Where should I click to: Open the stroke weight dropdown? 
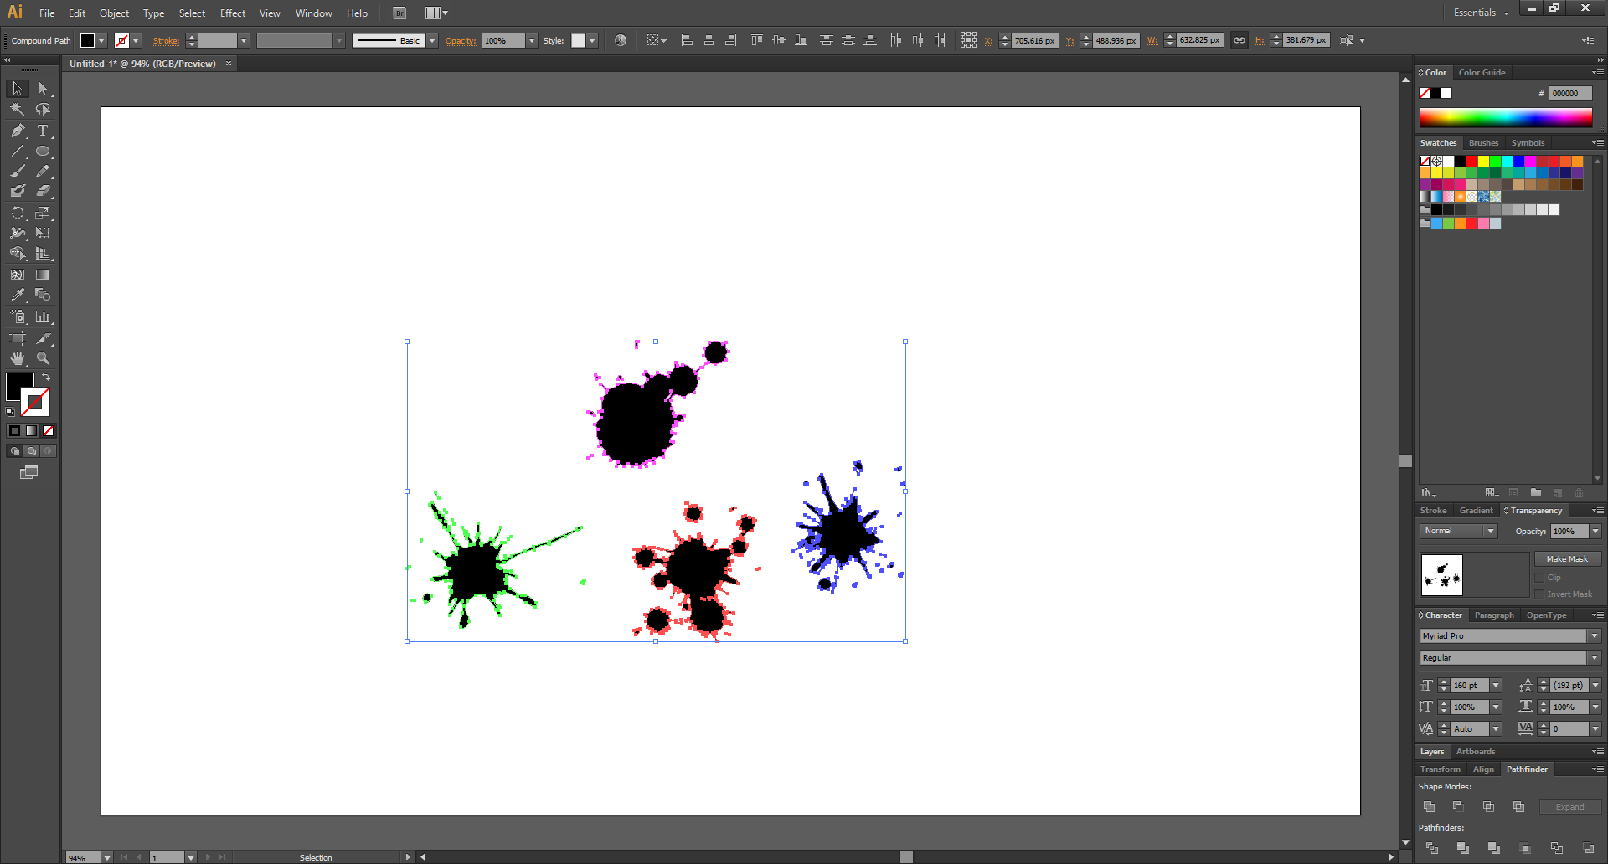(244, 40)
